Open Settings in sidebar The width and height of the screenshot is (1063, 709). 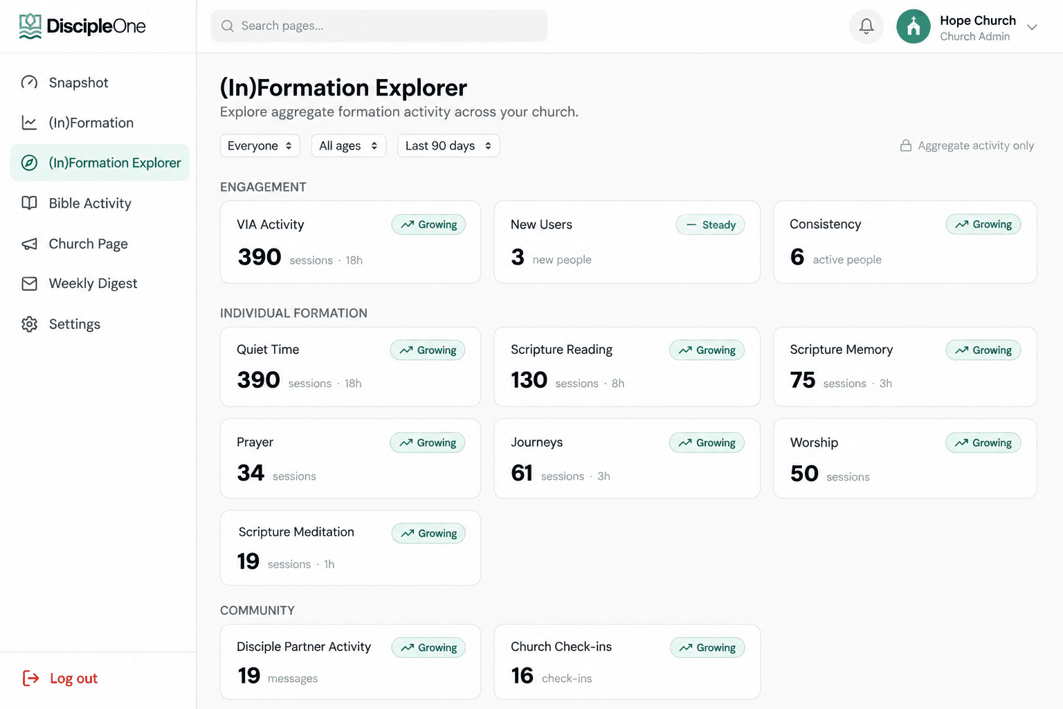[x=100, y=324]
